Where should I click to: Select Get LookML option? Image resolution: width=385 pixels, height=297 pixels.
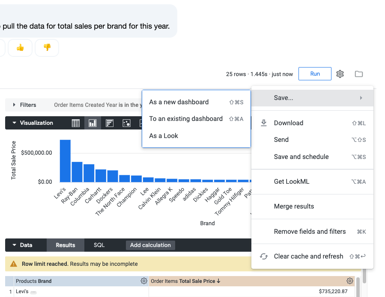(312, 182)
